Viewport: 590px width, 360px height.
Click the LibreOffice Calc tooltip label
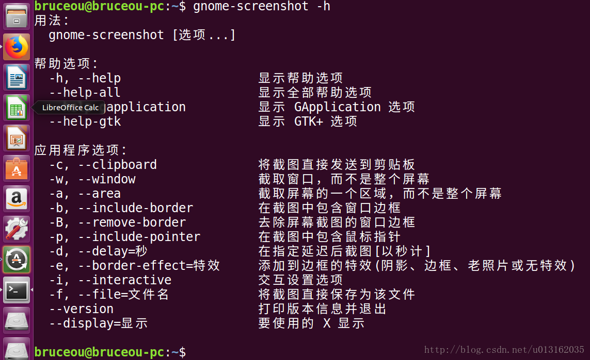coord(70,108)
